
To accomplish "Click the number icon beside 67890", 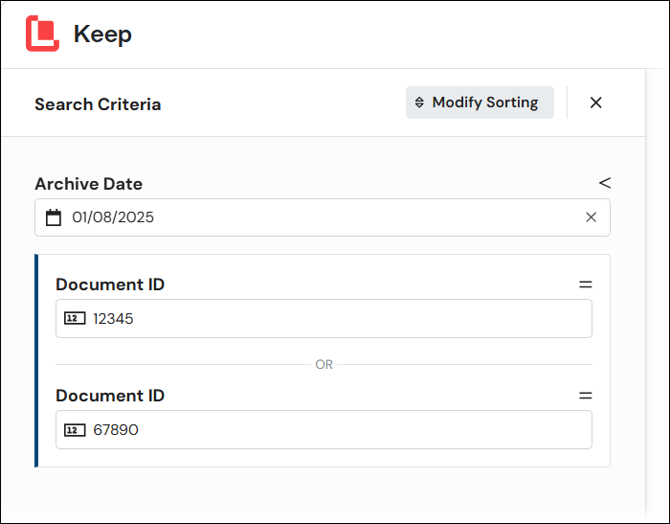I will 75,430.
